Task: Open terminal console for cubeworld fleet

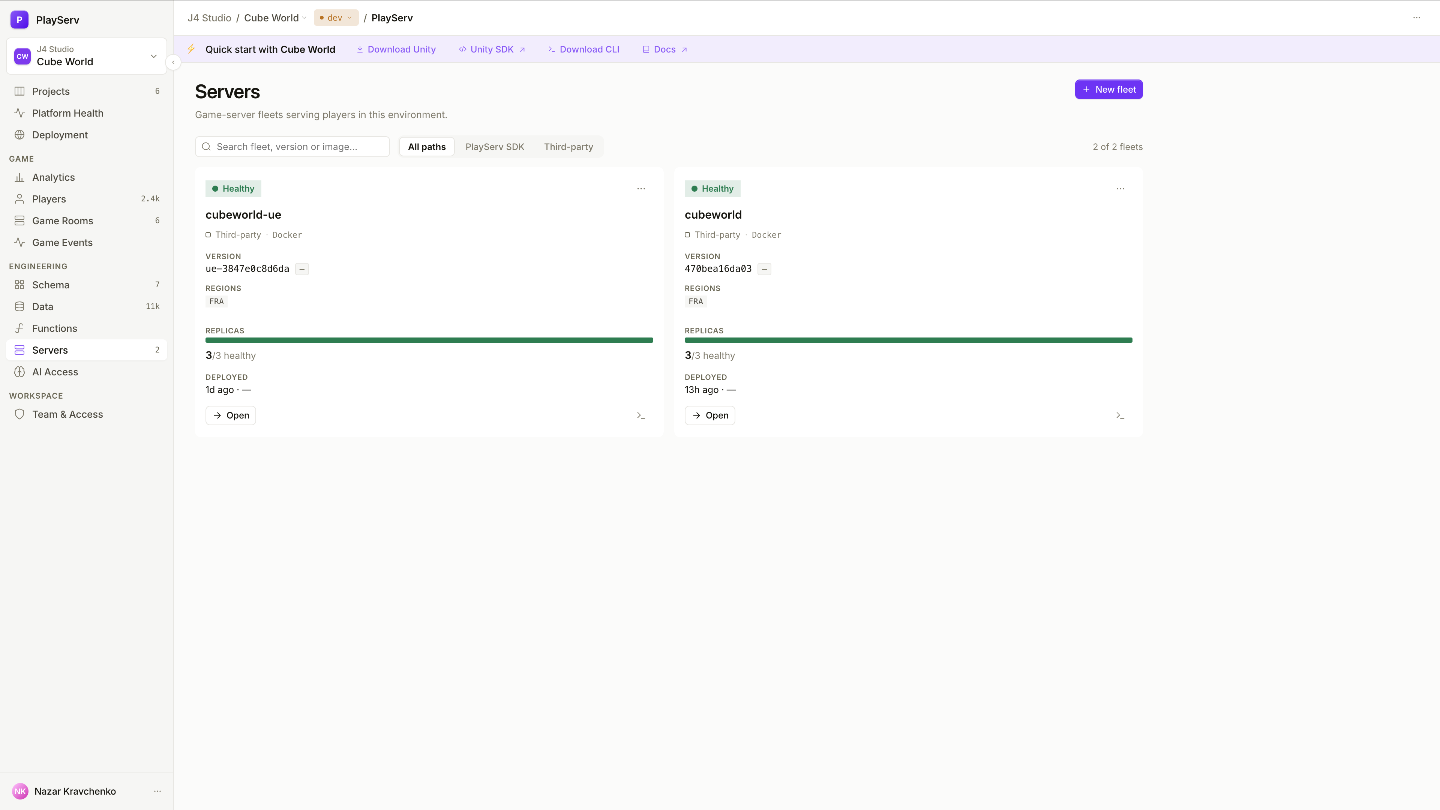Action: [1120, 415]
